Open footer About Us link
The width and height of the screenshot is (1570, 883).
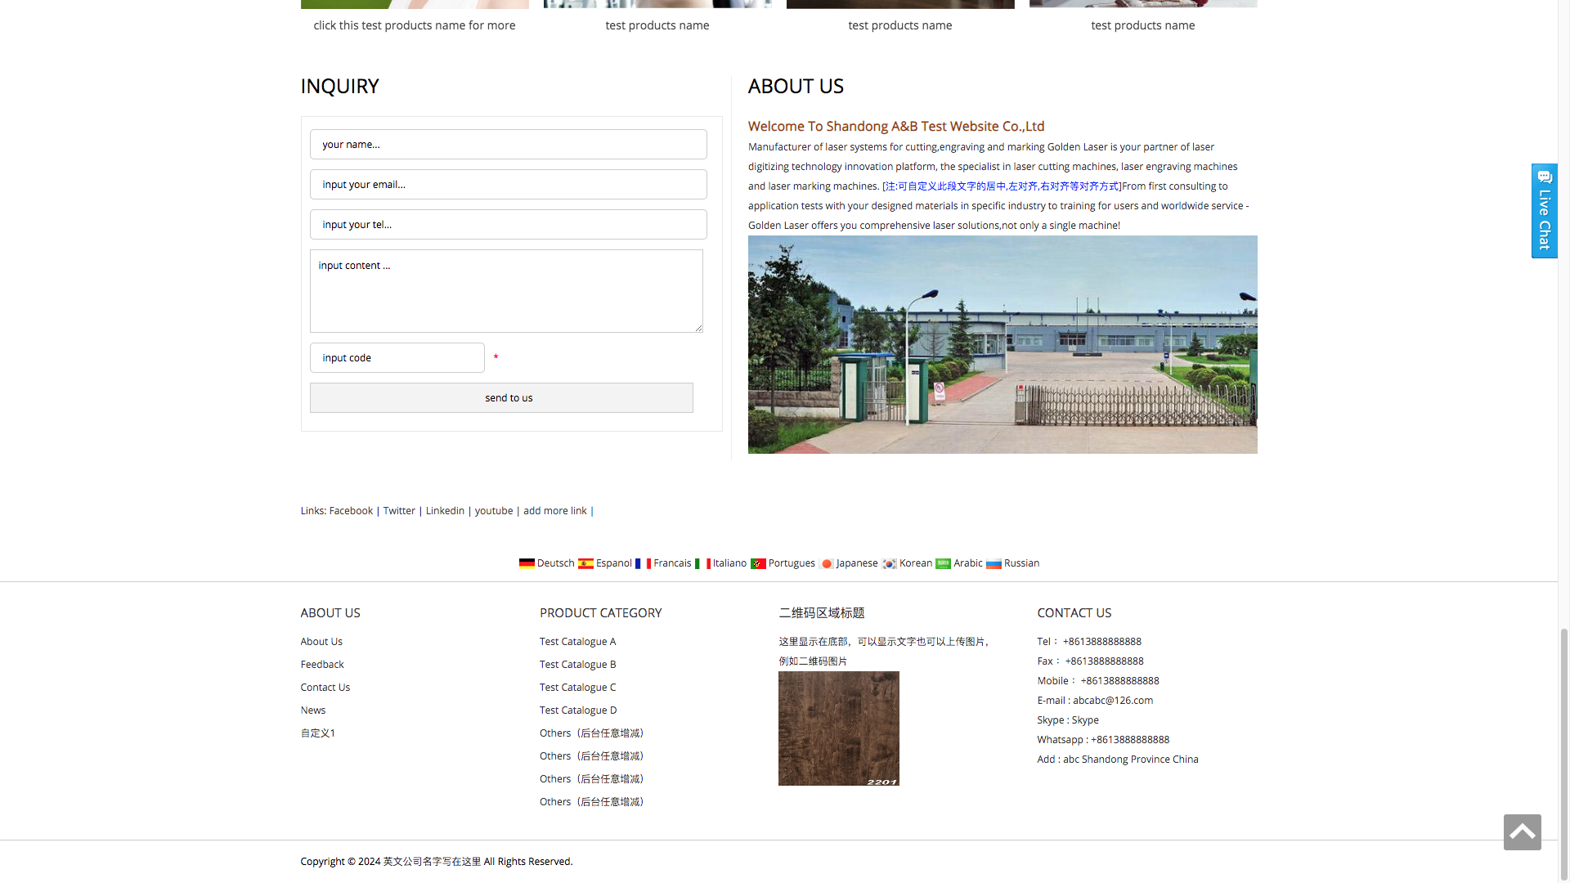tap(321, 642)
